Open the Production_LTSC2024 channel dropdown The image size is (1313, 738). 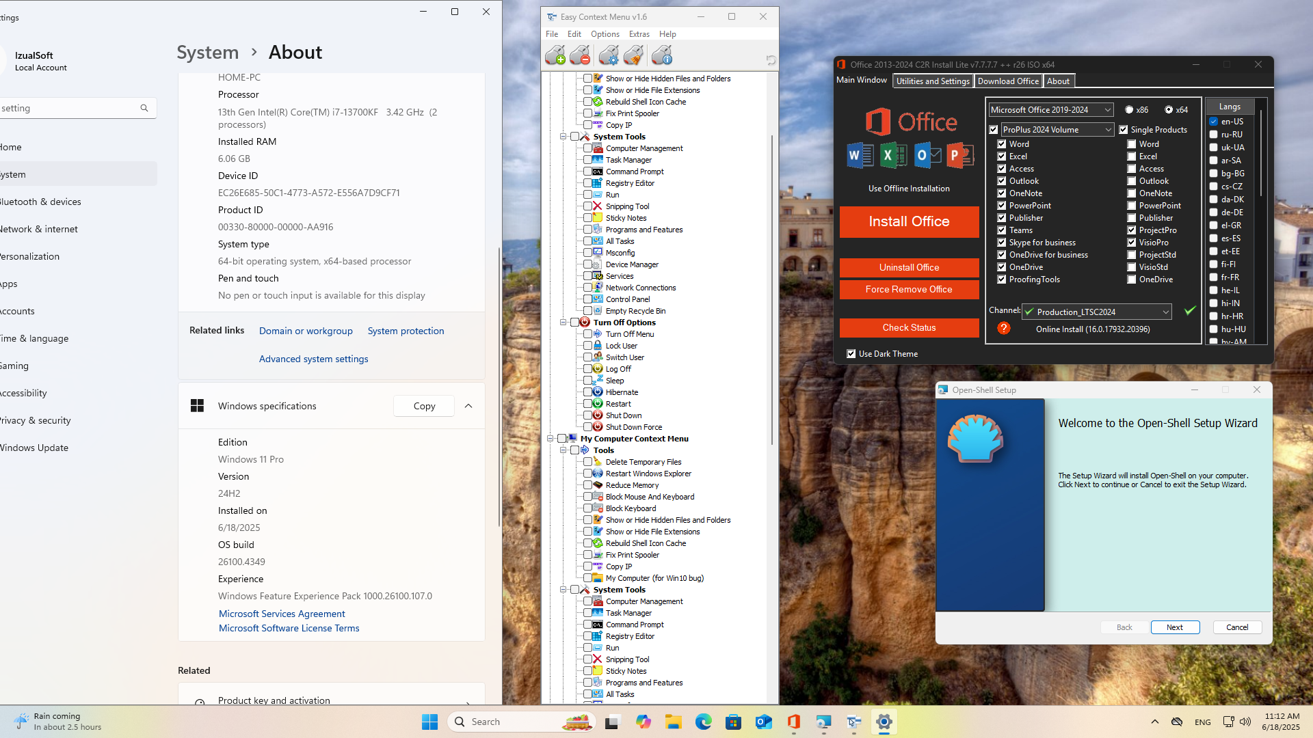1097,312
